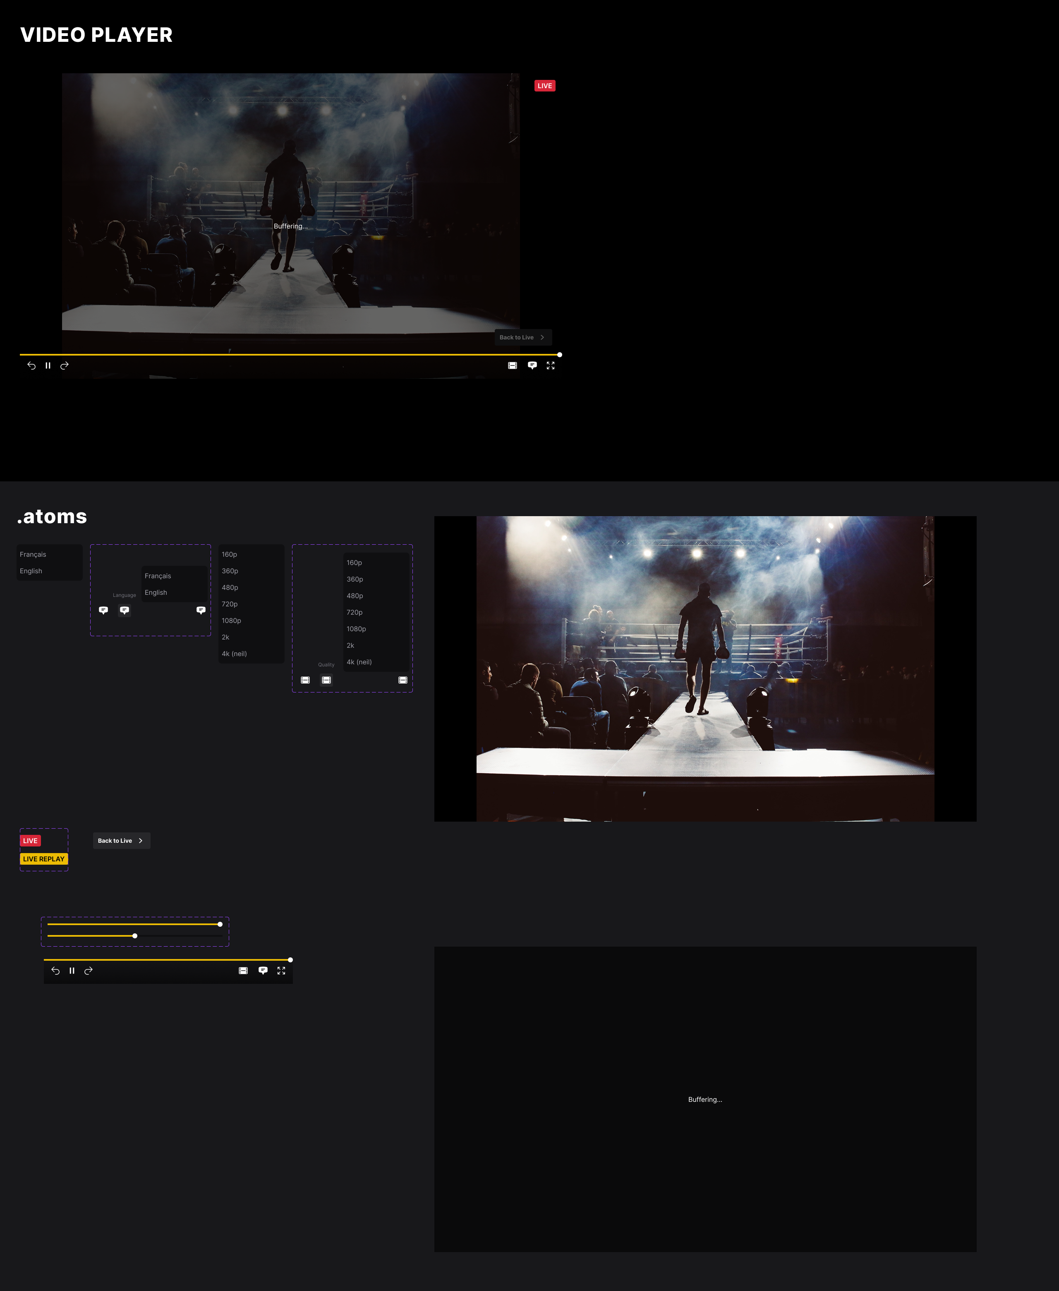The height and width of the screenshot is (1291, 1059).
Task: Click the quality film icon in the atoms control bar
Action: [x=243, y=971]
